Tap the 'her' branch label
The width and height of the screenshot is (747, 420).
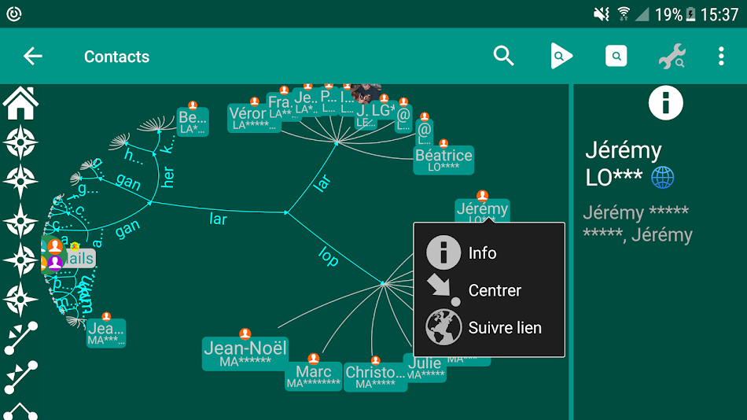(168, 177)
